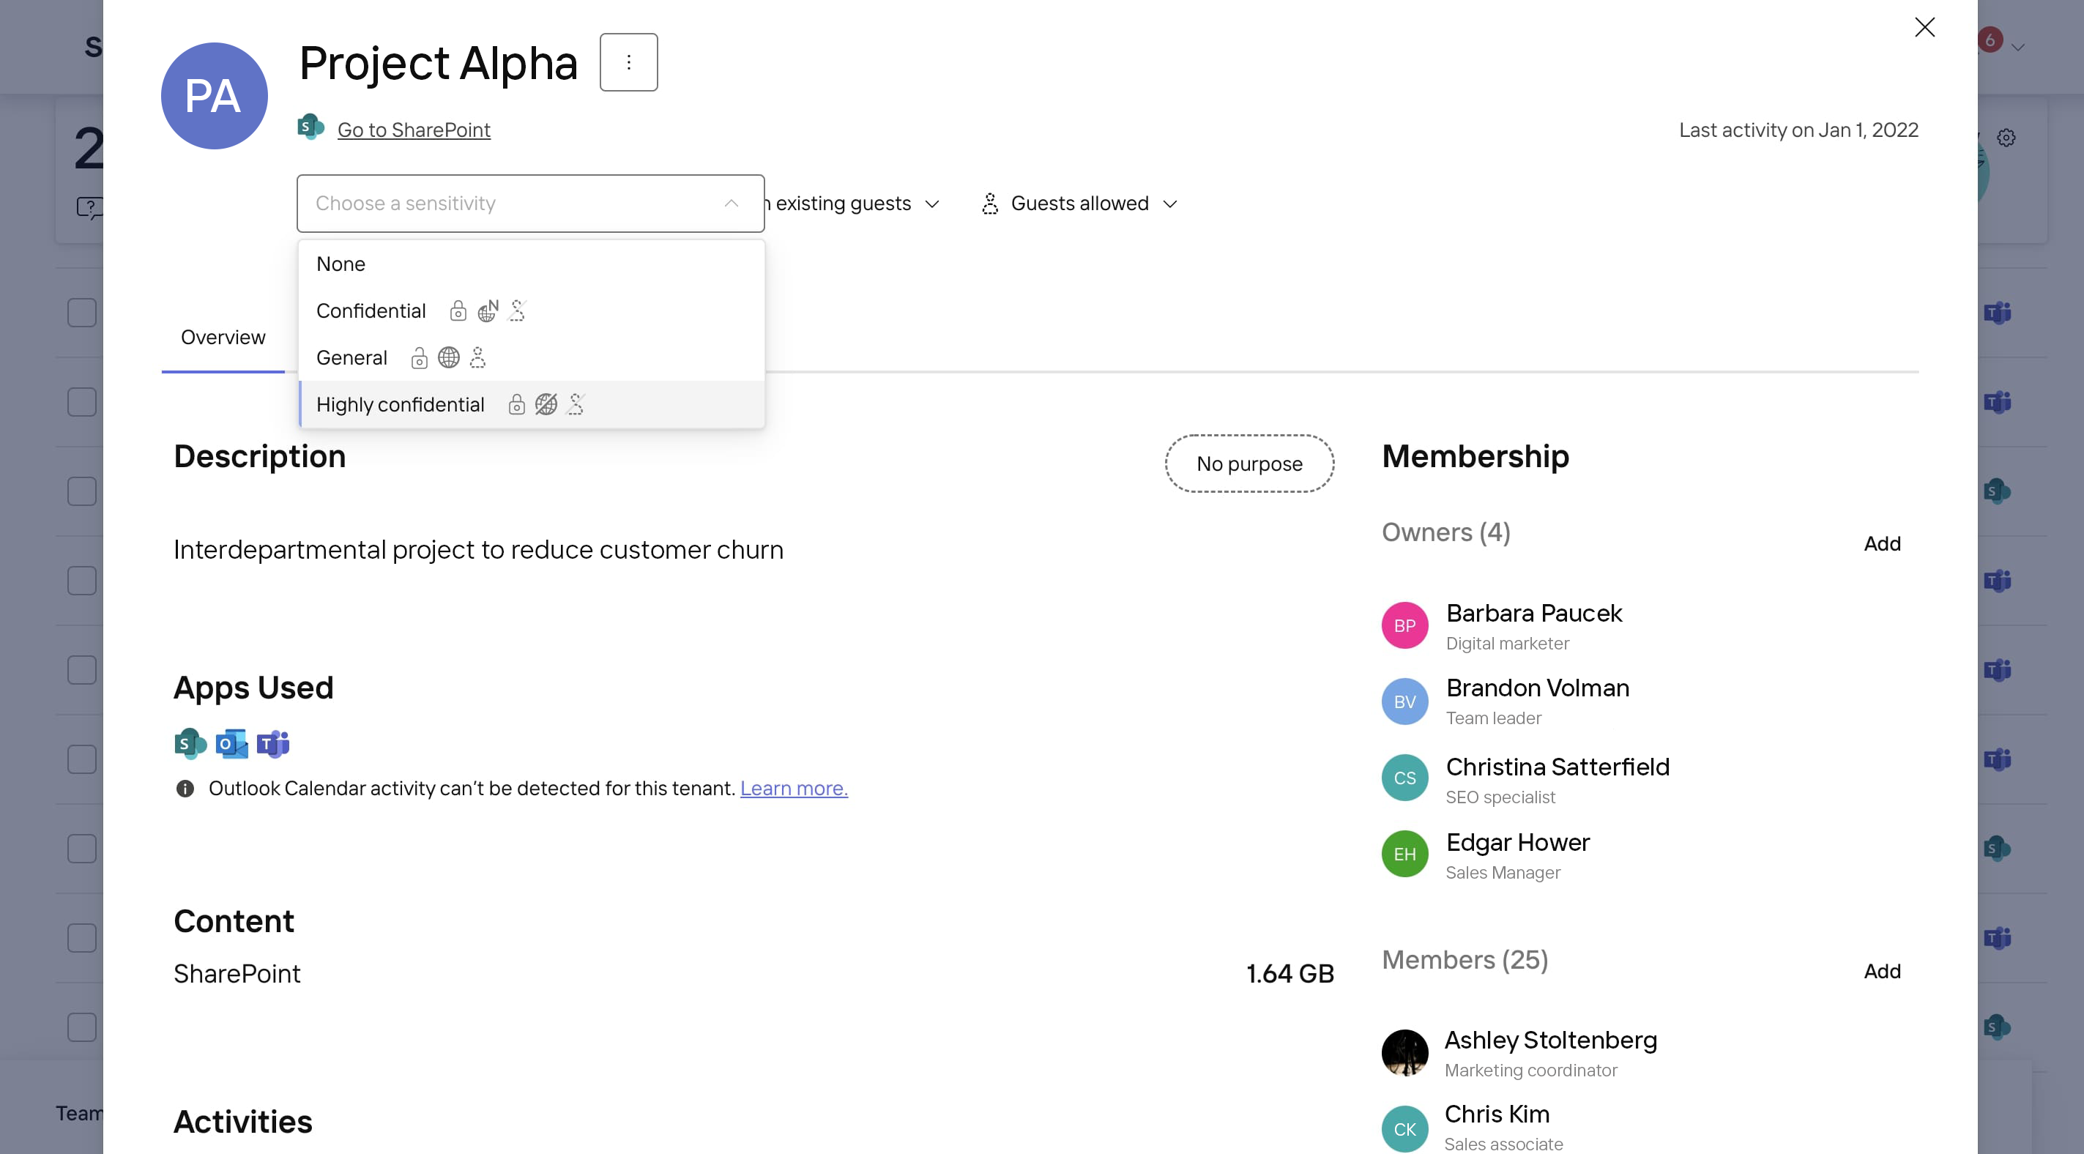This screenshot has height=1154, width=2084.
Task: Click the description text about customer churn
Action: point(478,551)
